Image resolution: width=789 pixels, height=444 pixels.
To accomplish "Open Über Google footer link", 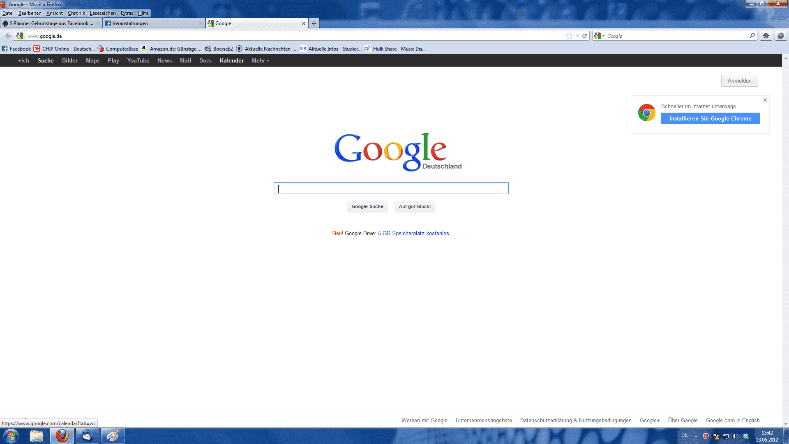I will click(x=683, y=420).
